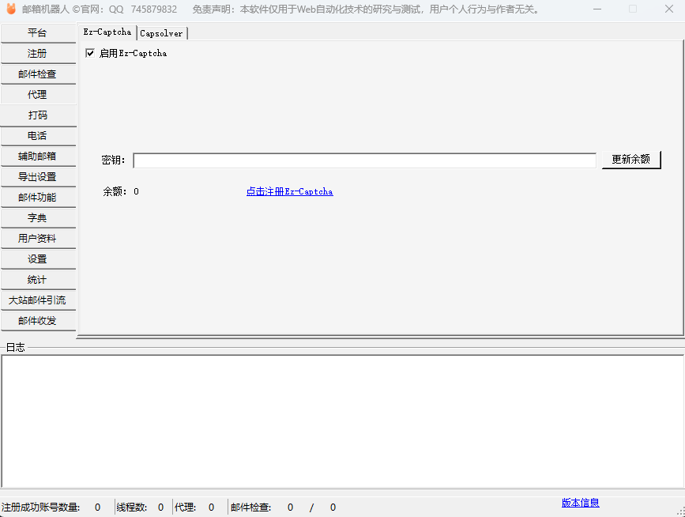Maximize the application window
Screen dimensions: 685x517
point(632,9)
